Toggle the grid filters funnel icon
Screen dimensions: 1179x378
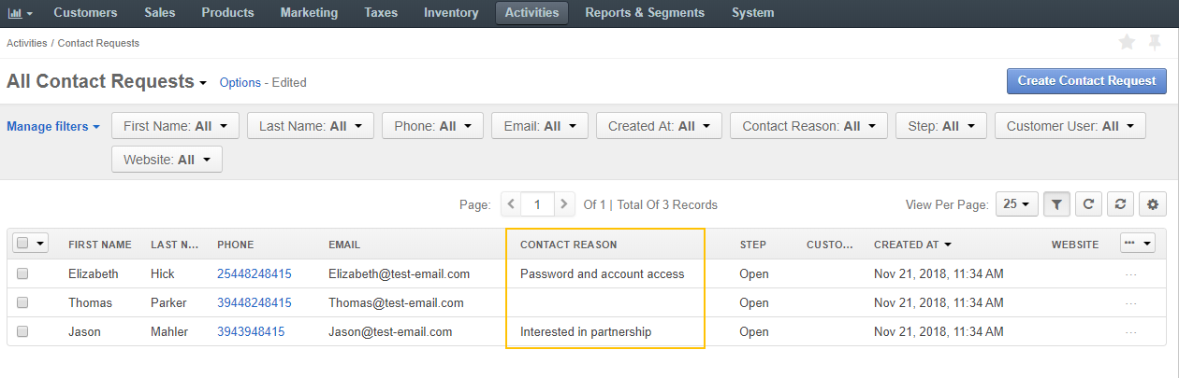tap(1056, 203)
